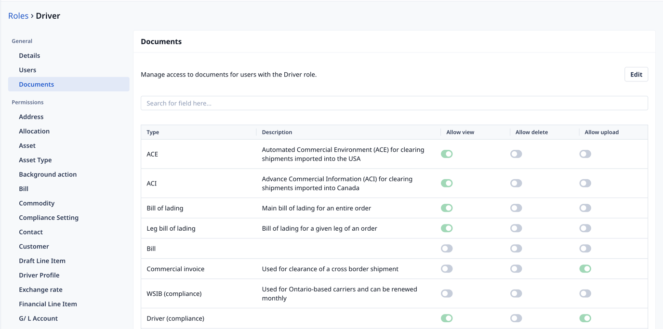Open Asset Type permissions

[x=69, y=160]
